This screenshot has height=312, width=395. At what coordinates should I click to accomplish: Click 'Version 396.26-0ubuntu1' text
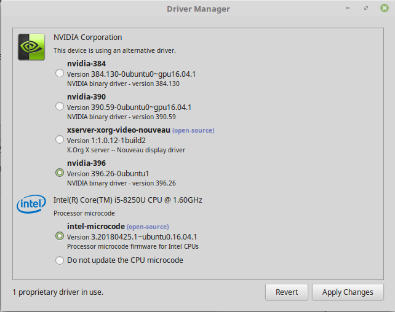click(x=108, y=174)
